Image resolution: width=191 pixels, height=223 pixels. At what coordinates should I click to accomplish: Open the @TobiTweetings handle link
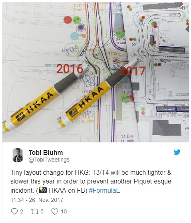point(49,160)
